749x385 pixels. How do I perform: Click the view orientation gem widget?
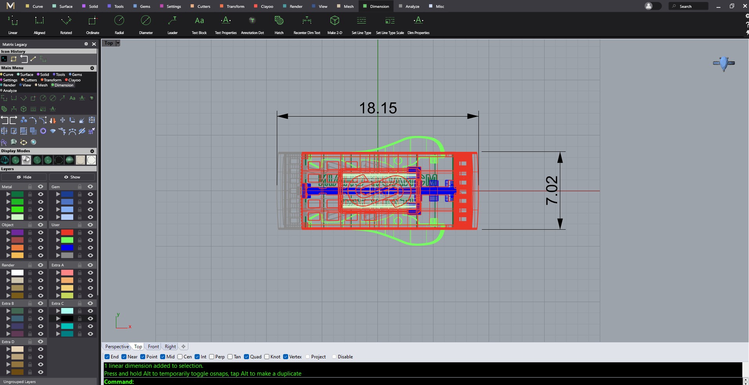click(724, 63)
